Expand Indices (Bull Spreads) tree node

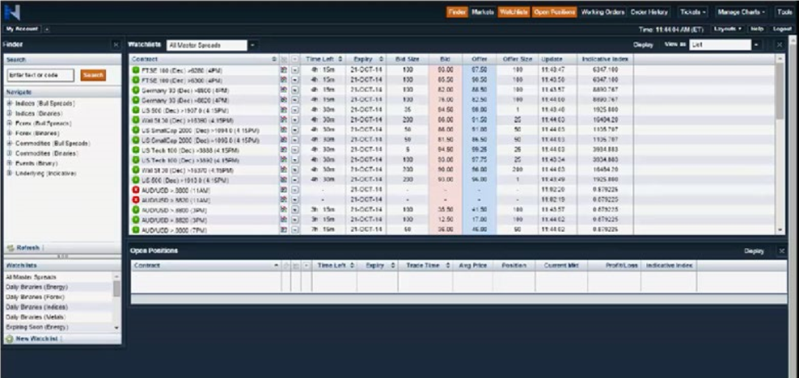coord(10,103)
